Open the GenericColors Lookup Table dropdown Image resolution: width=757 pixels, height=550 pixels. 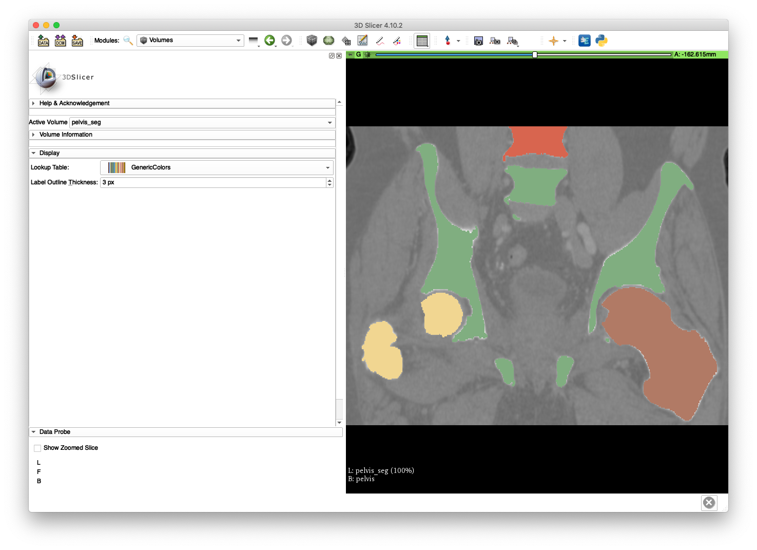(x=217, y=167)
